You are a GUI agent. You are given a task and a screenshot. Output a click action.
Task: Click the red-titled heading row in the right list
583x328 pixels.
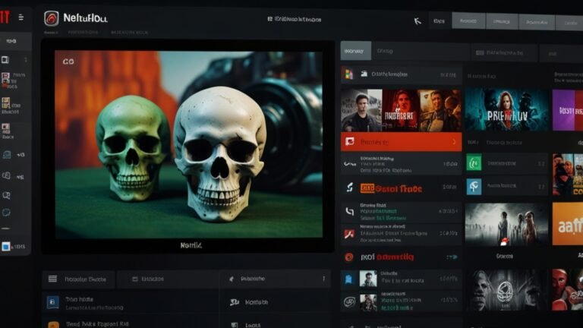[x=401, y=257]
